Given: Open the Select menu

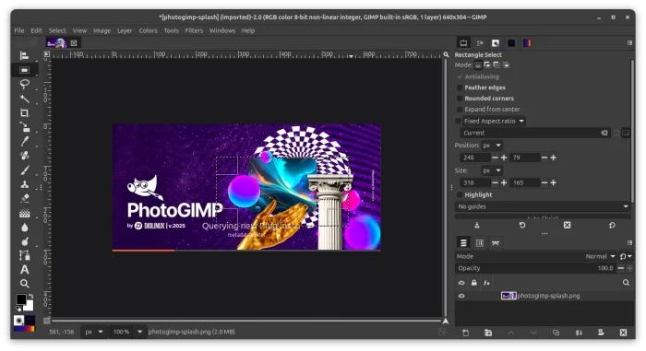Looking at the screenshot, I should click(x=57, y=30).
